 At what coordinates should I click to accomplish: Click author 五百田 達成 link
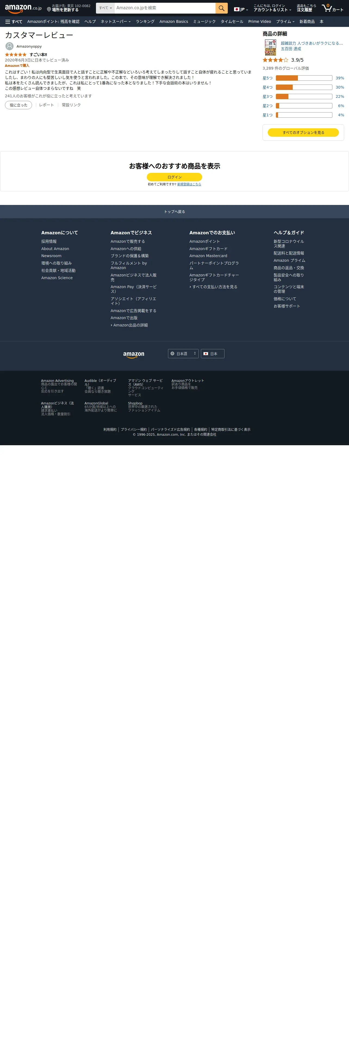point(291,49)
